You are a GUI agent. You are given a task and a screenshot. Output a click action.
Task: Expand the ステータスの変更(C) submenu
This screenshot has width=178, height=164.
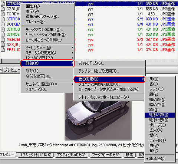pos(47,53)
